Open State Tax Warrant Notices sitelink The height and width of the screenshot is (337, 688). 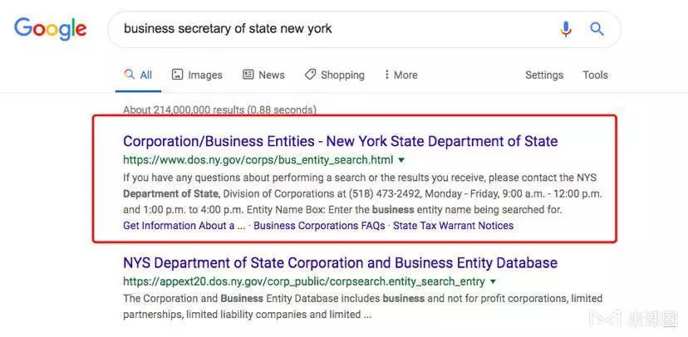pos(453,226)
